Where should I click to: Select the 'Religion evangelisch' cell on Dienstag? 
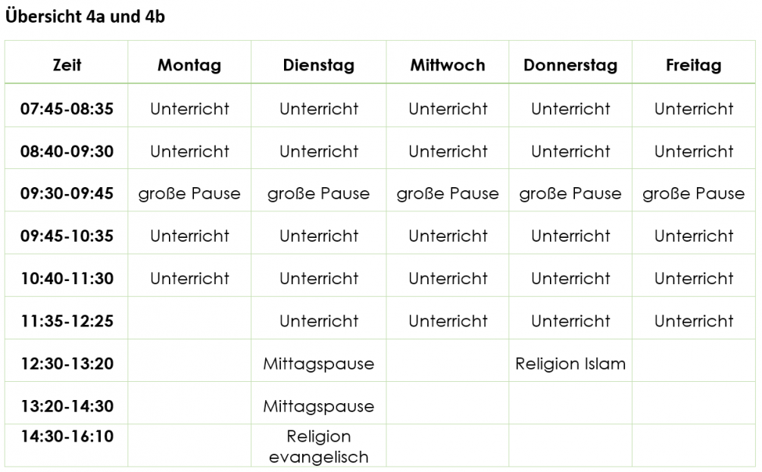(318, 446)
